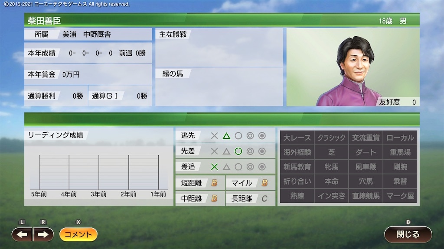Select the green circle in 先差 row
Image resolution: width=444 pixels, height=249 pixels.
pyautogui.click(x=238, y=151)
